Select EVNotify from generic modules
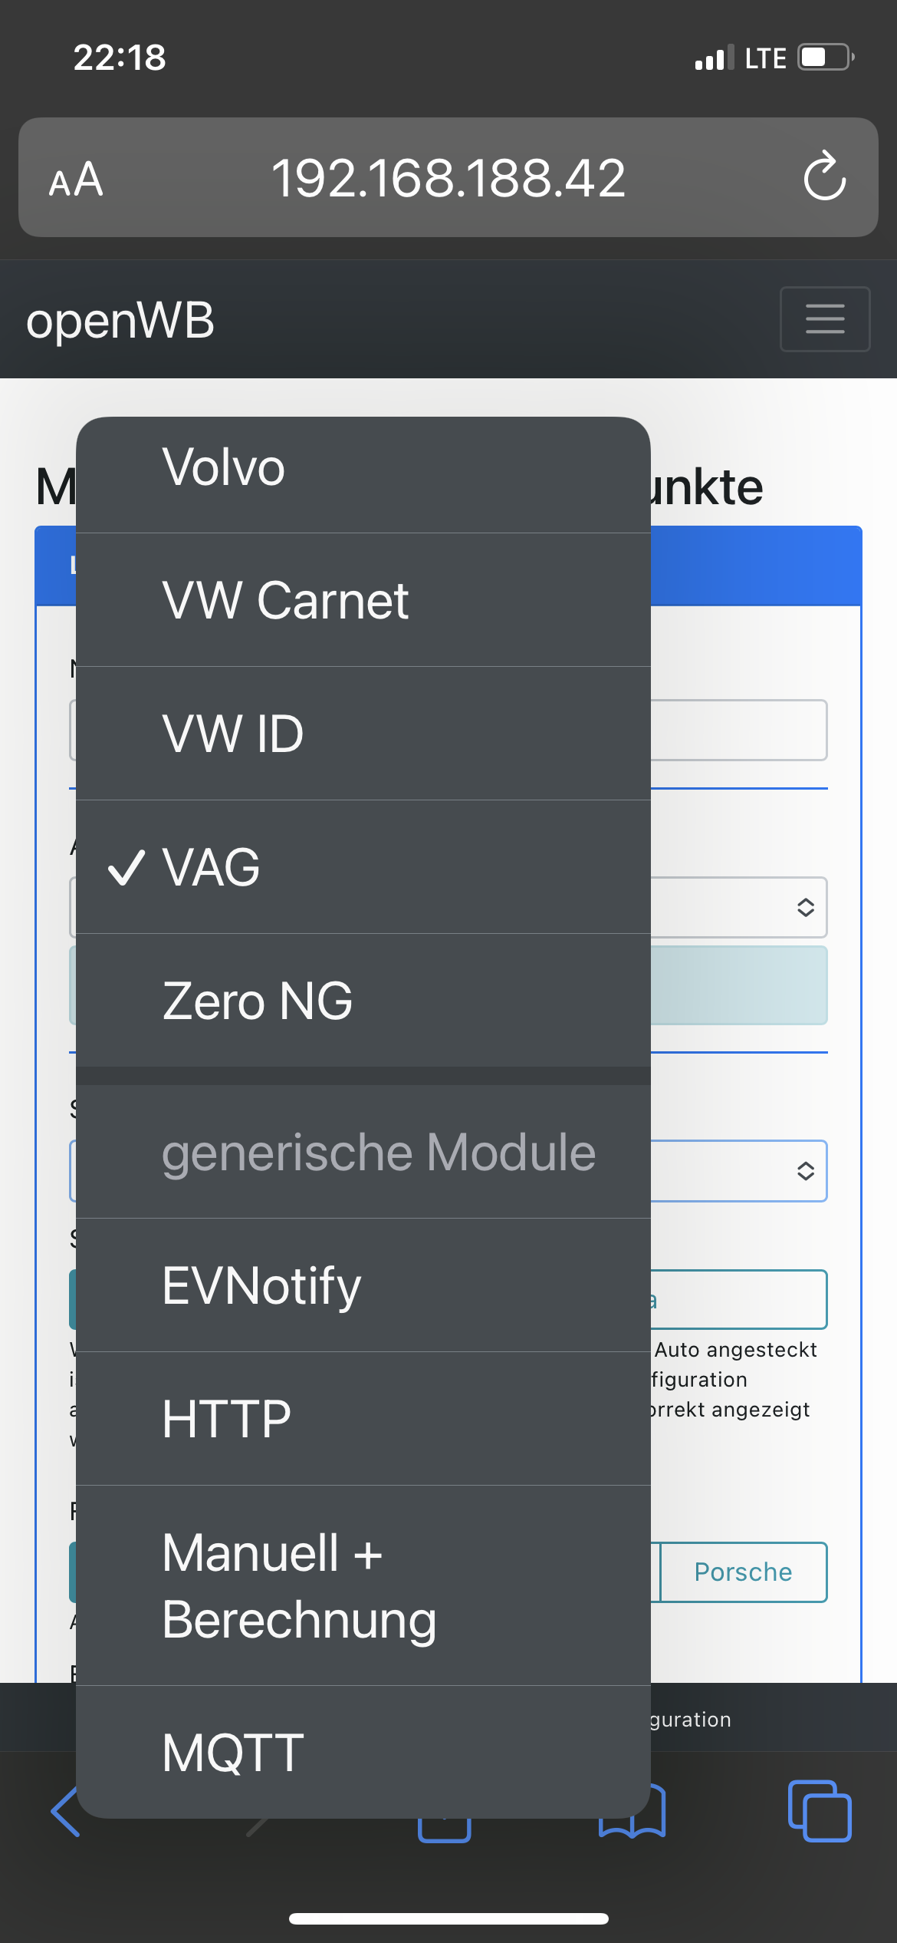This screenshot has width=897, height=1943. pyautogui.click(x=363, y=1285)
